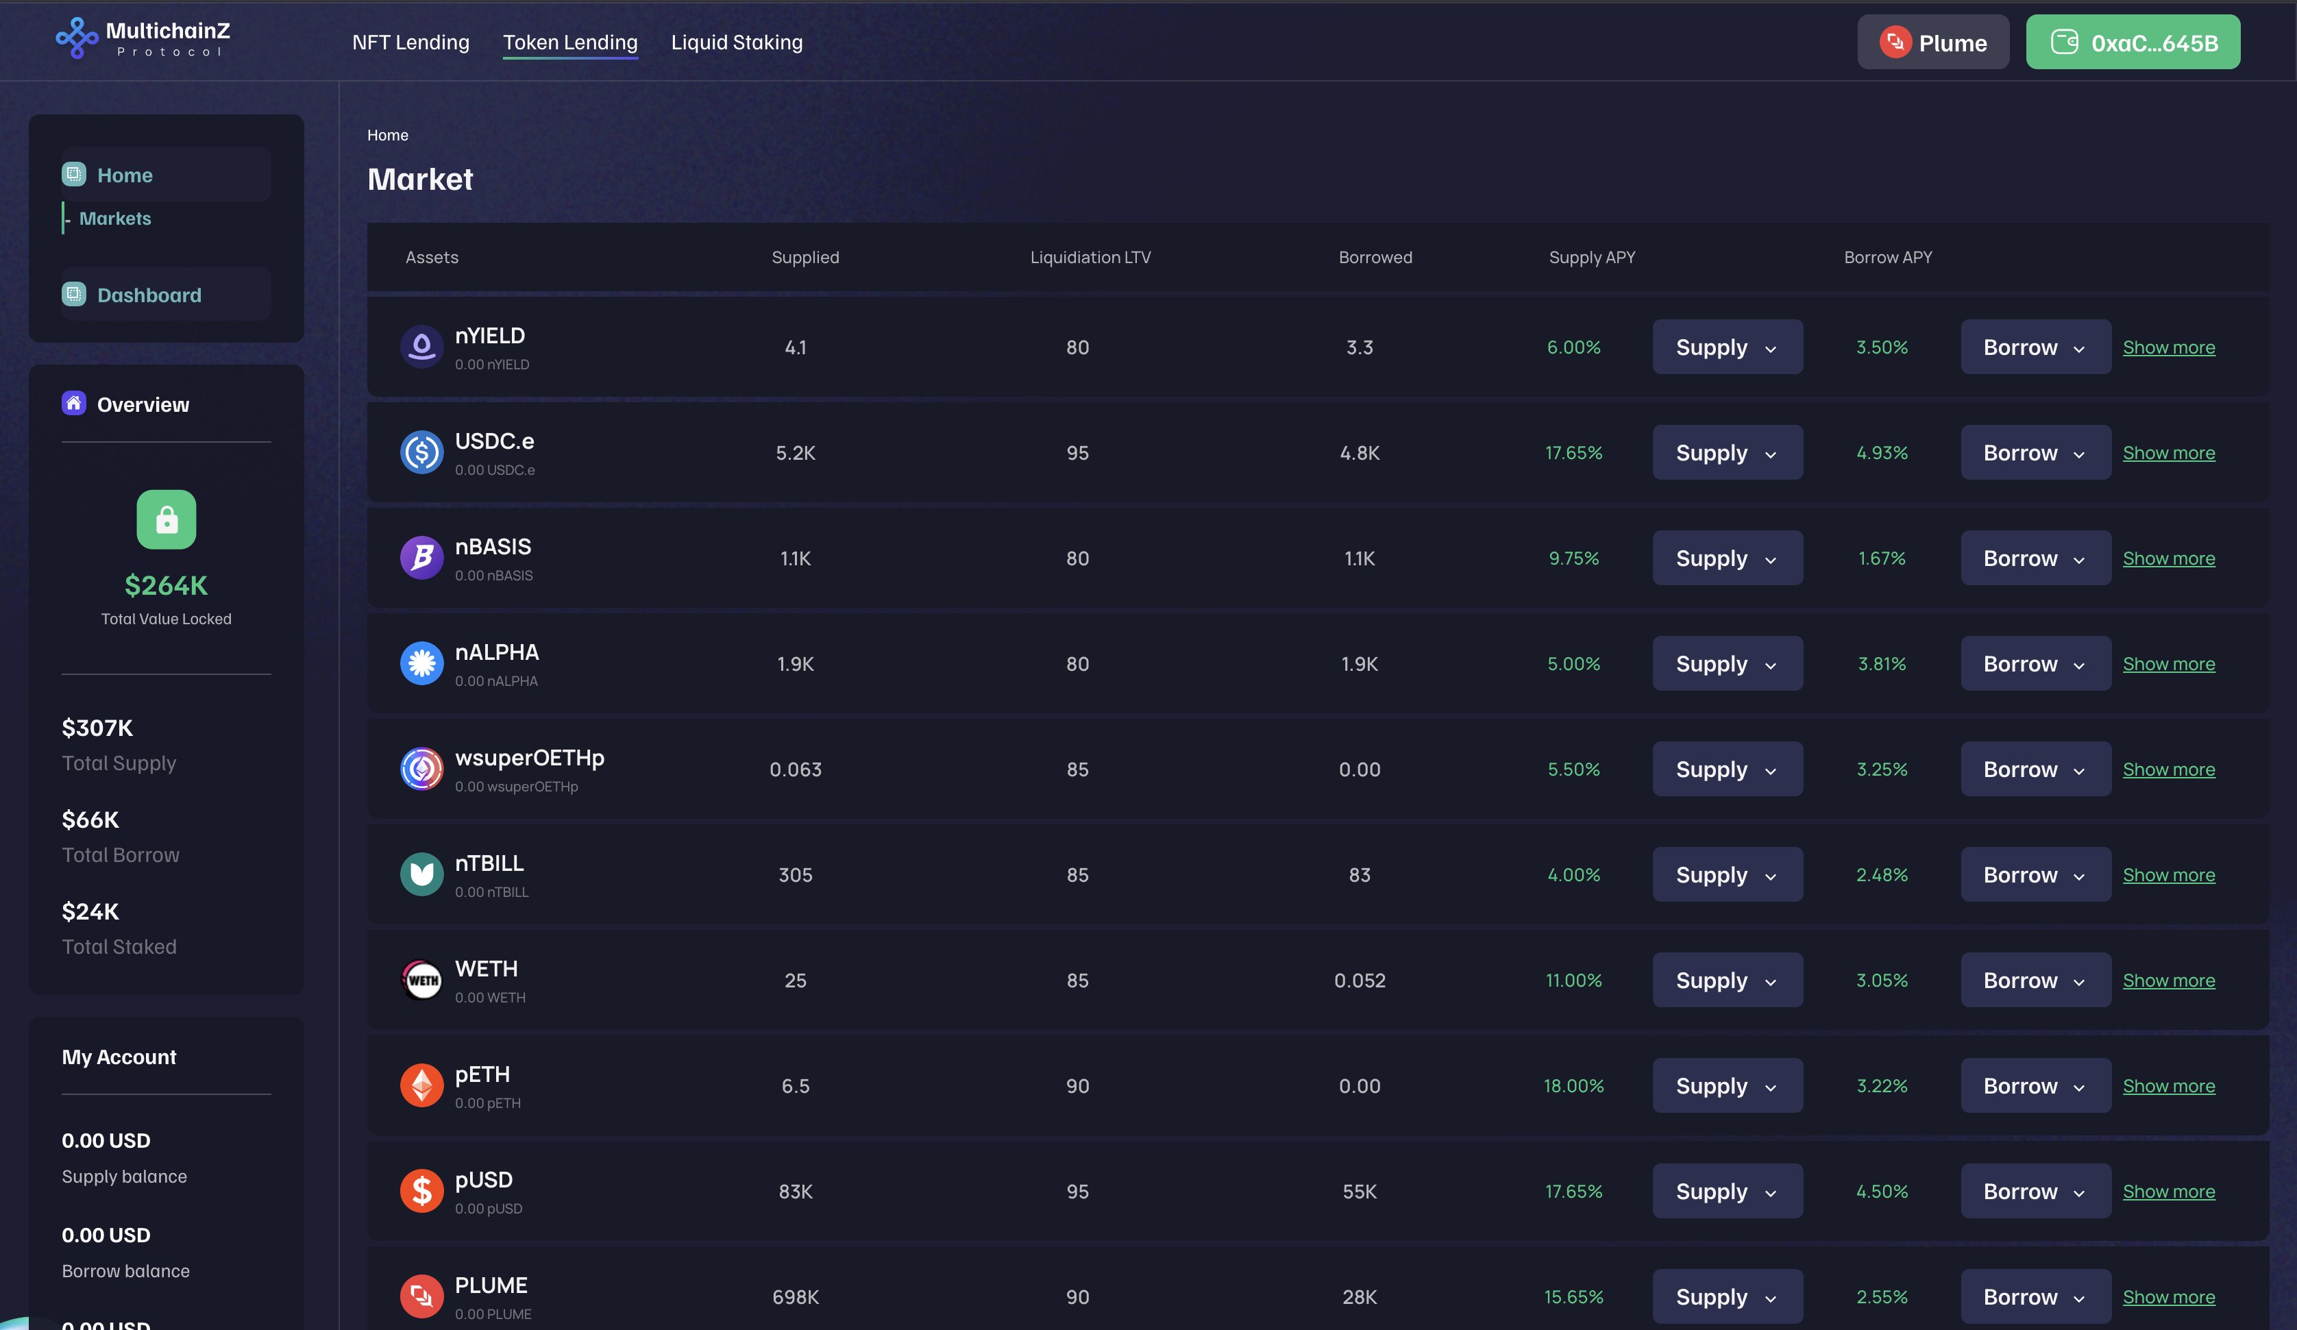
Task: Click the MultichainZ Protocol logo
Action: pos(141,38)
